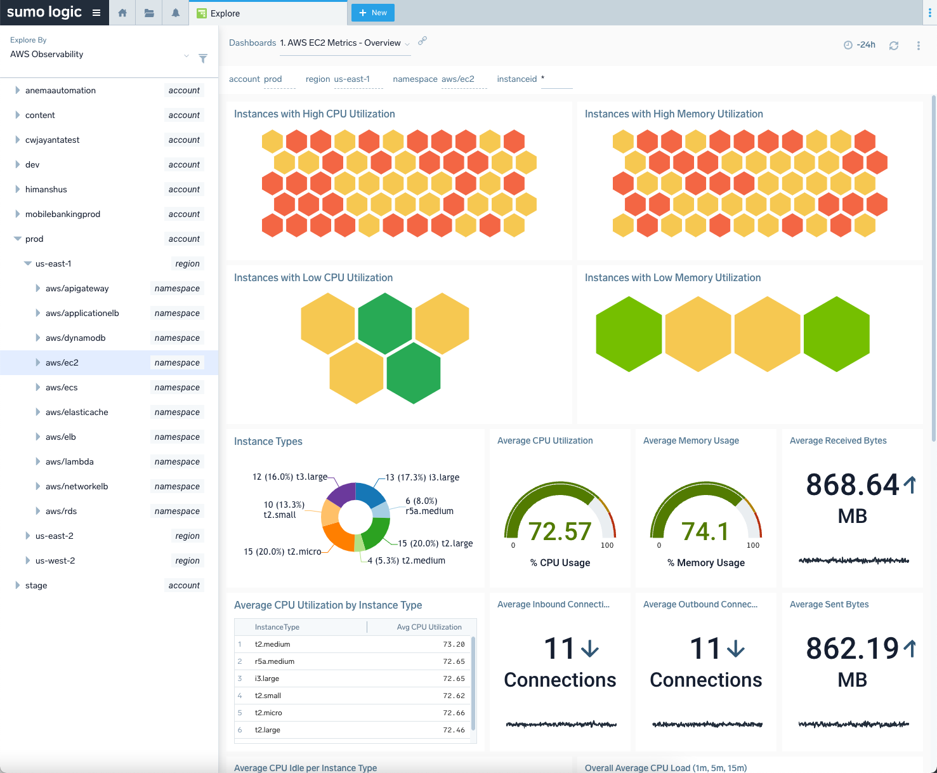Click the 15 (20.0%) t2.large legend label
Viewport: 937px width, 773px height.
click(436, 543)
